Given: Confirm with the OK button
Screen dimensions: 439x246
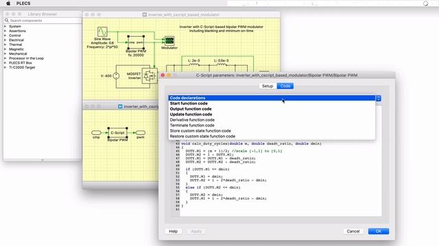Looking at the screenshot, I should pos(379,231).
